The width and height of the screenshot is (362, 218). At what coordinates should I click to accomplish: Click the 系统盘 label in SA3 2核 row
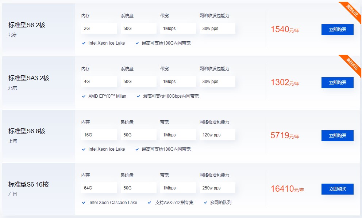point(127,69)
